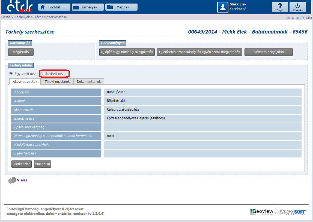Image resolution: width=313 pixels, height=222 pixels.
Task: Click the Kilépés power icon
Action: (x=298, y=6)
